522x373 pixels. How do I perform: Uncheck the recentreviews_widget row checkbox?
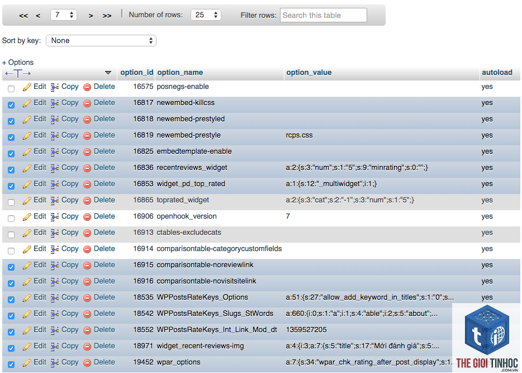click(11, 170)
